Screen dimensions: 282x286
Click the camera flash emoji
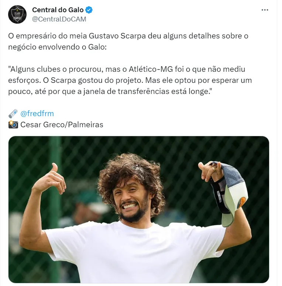(x=13, y=125)
